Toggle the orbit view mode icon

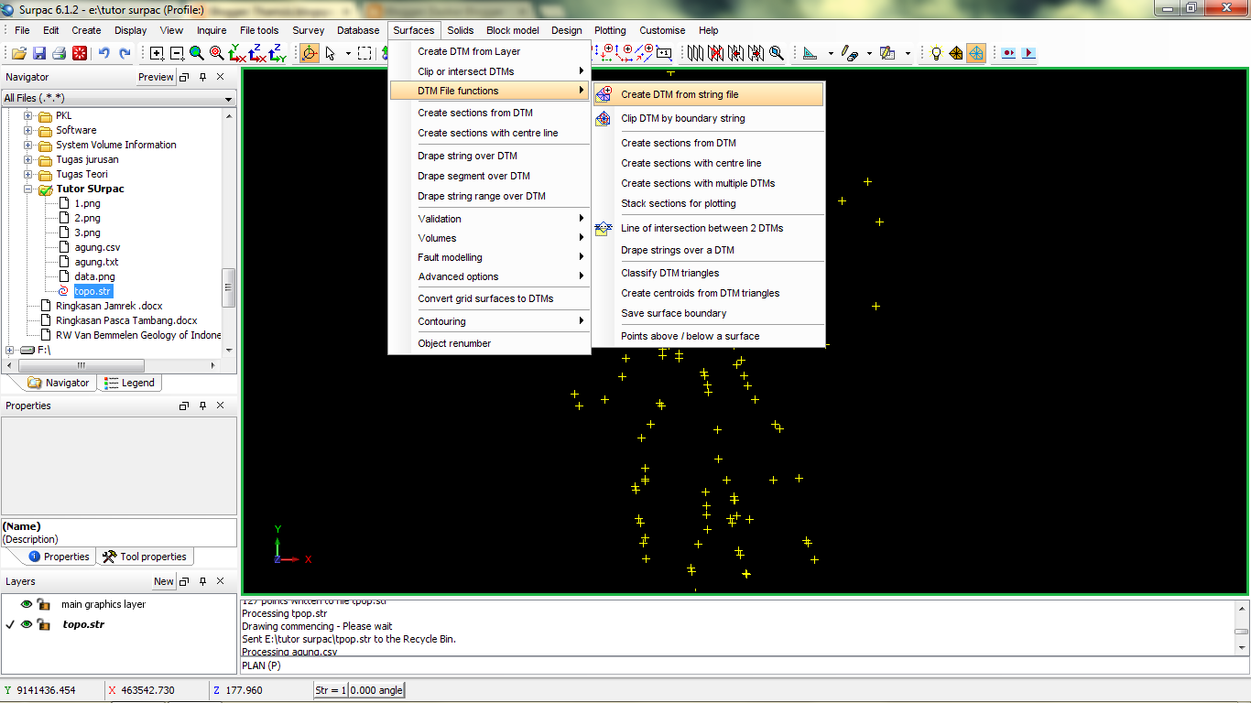click(x=310, y=53)
